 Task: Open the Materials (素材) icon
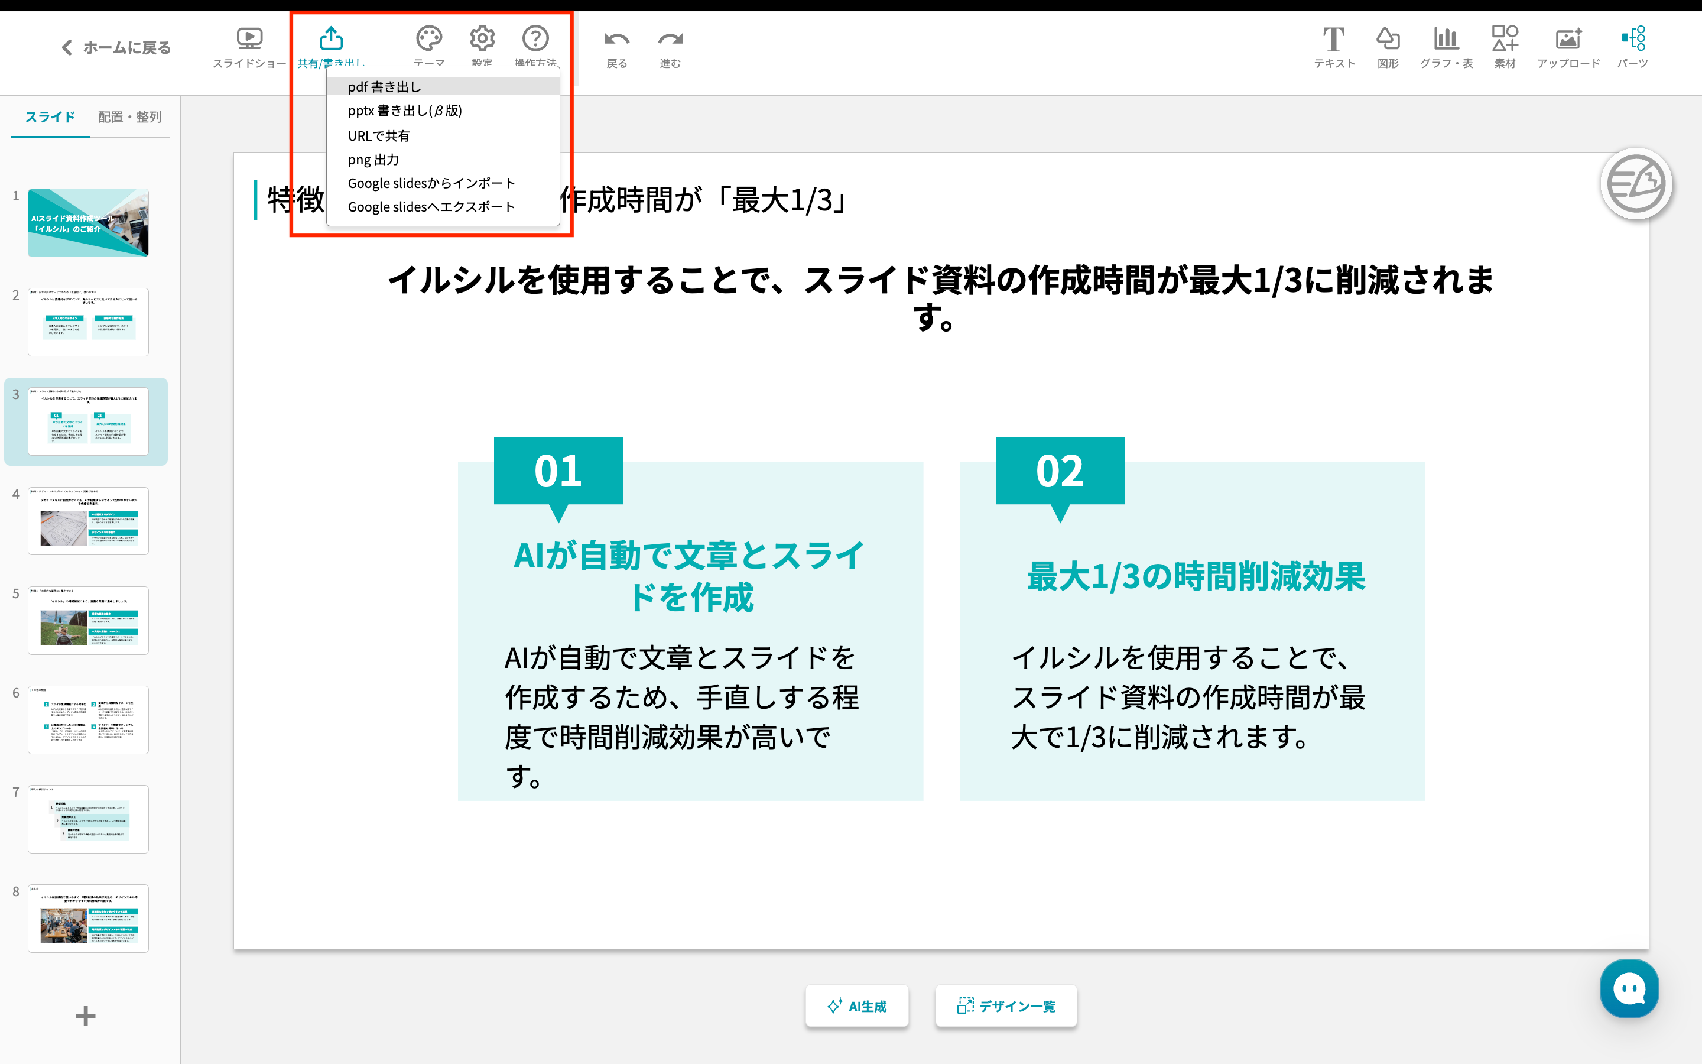point(1505,40)
